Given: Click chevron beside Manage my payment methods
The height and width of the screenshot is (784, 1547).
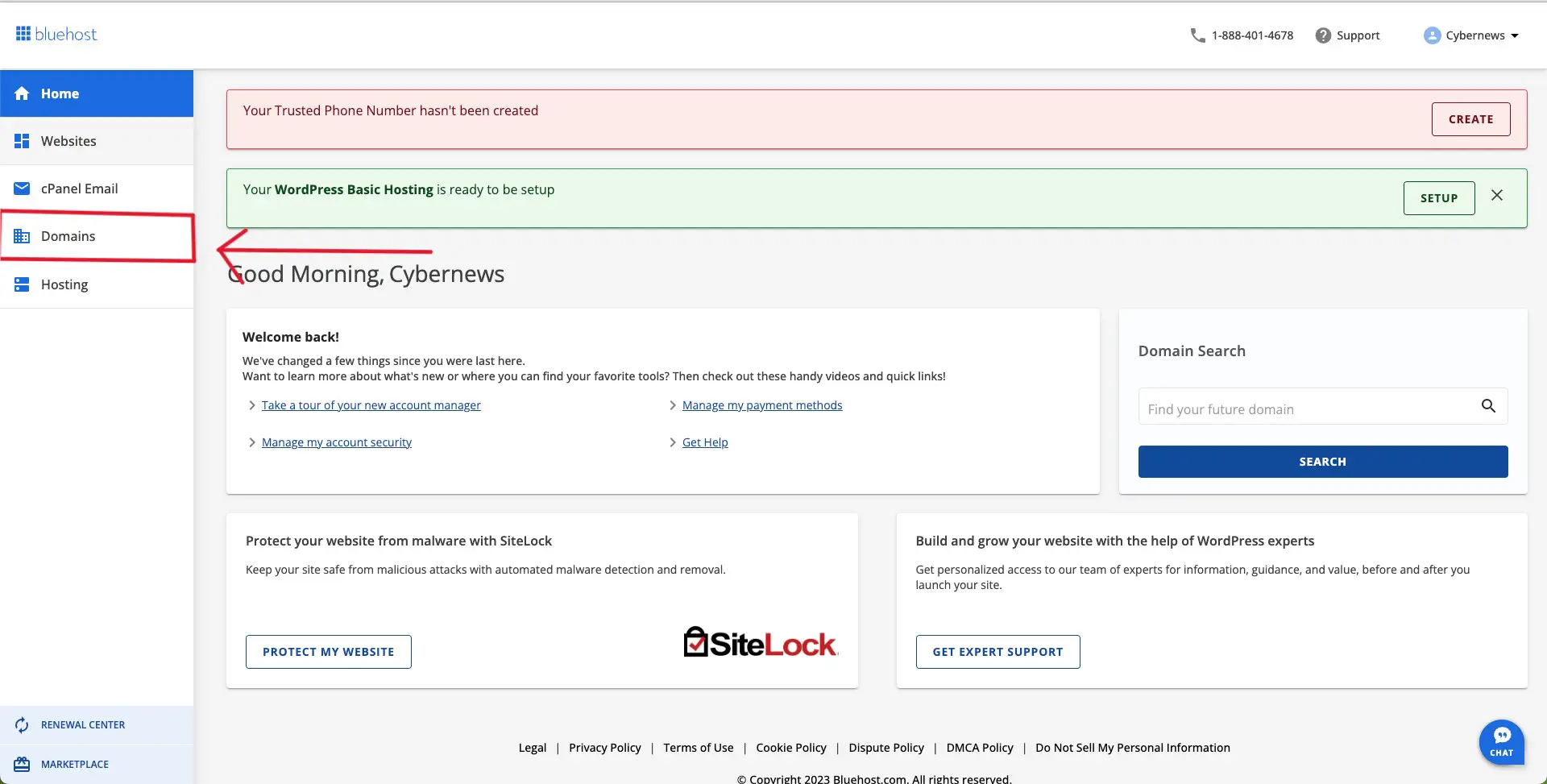Looking at the screenshot, I should (x=673, y=405).
